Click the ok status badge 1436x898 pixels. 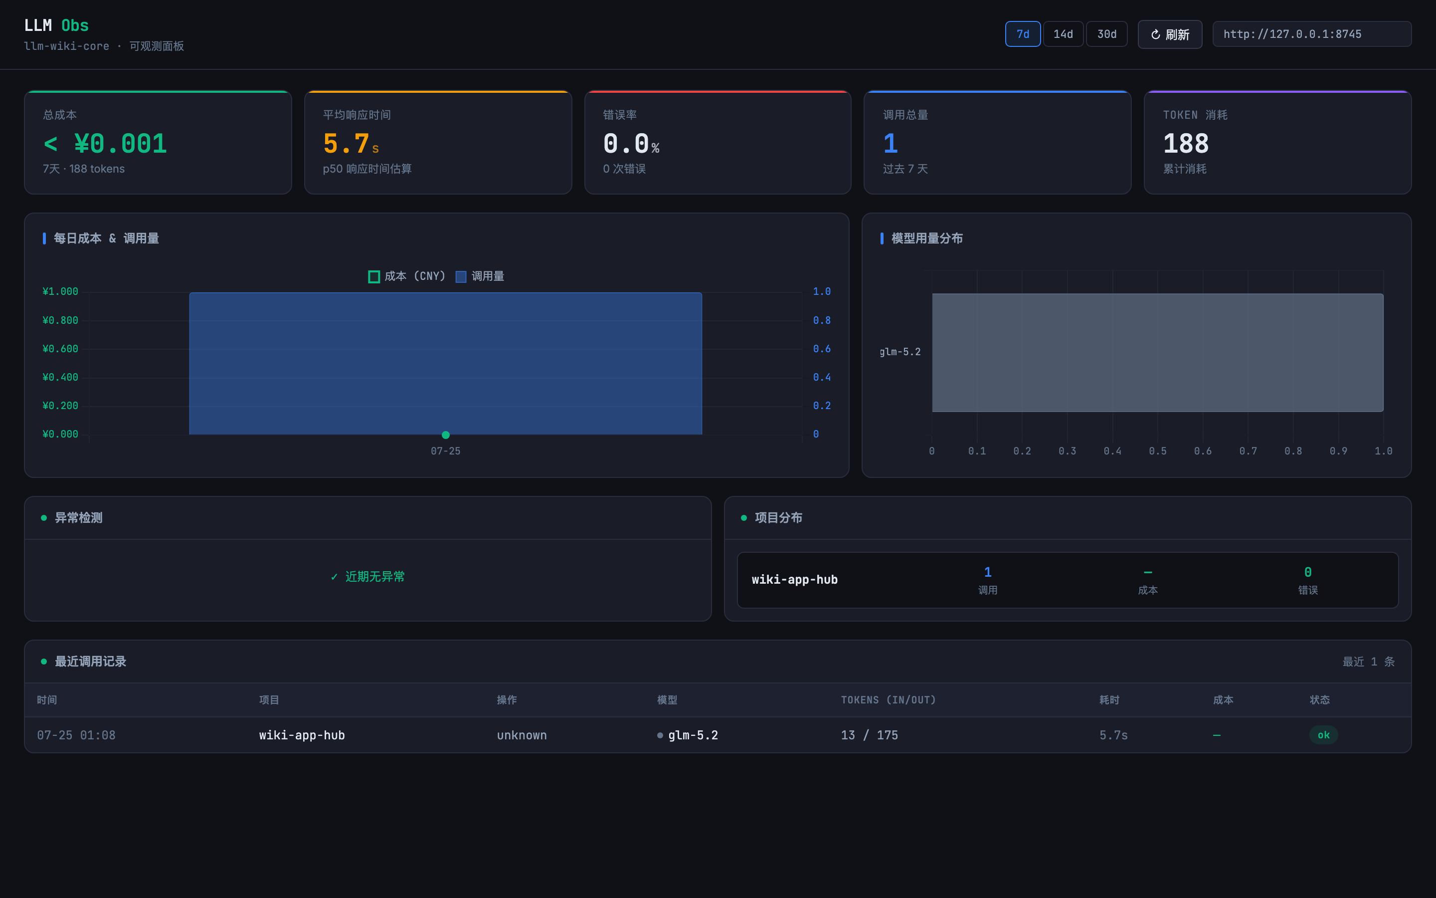point(1323,735)
